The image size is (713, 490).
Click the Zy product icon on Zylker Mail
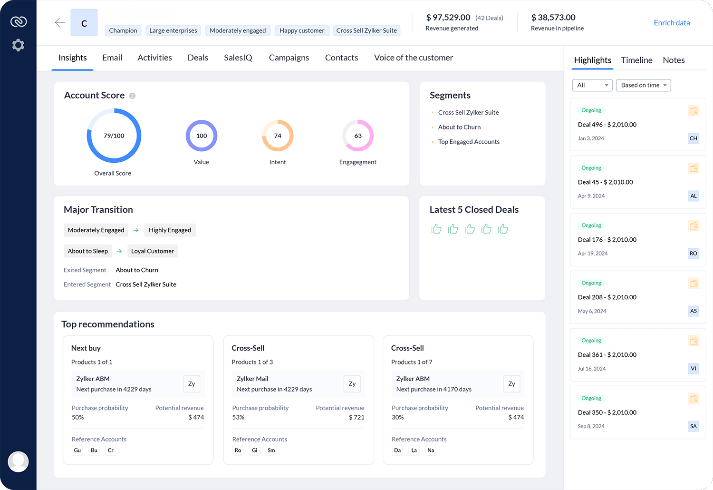point(352,384)
